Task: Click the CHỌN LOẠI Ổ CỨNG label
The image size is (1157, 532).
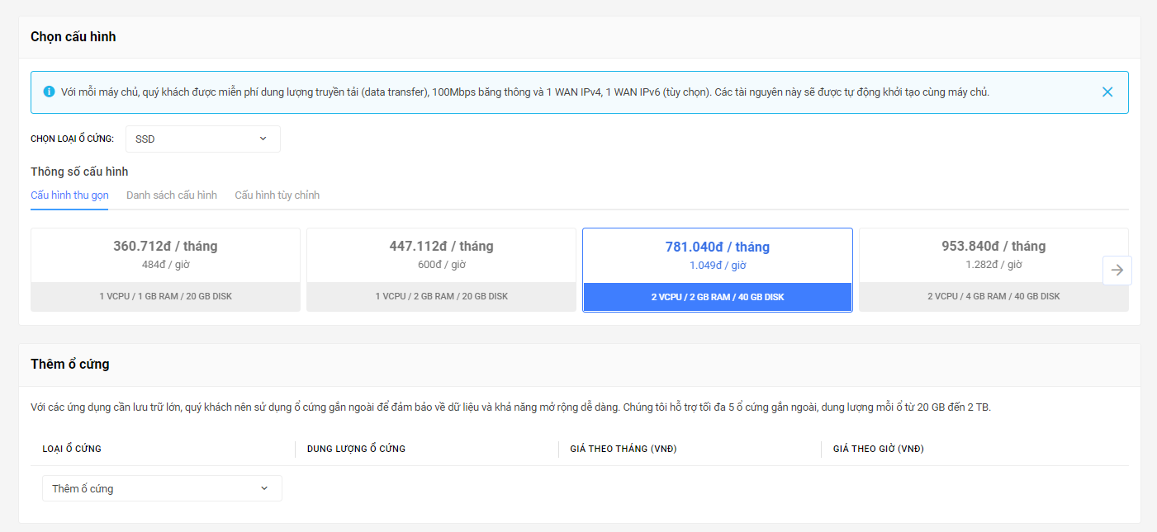Action: coord(73,139)
